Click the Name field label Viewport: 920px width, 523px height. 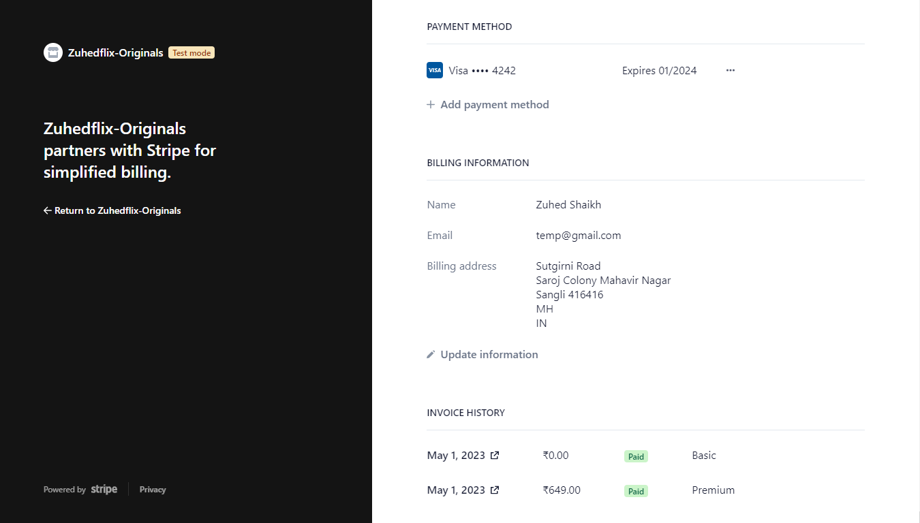coord(442,204)
